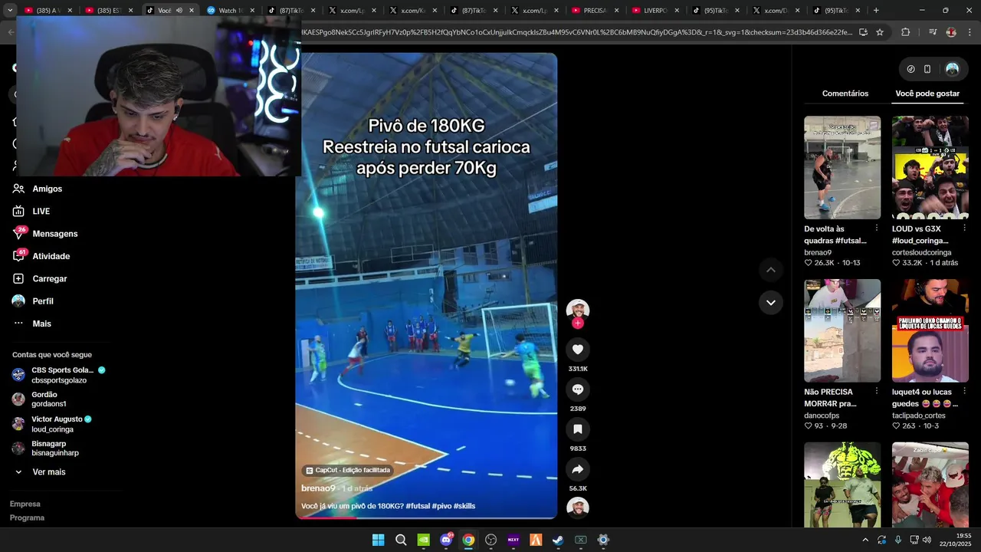Click the Empresa footer link
The width and height of the screenshot is (981, 552).
coord(25,504)
